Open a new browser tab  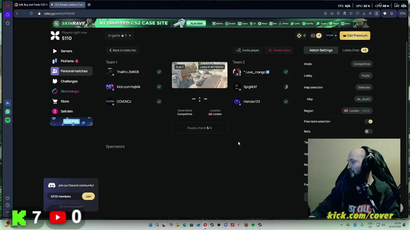89,5
